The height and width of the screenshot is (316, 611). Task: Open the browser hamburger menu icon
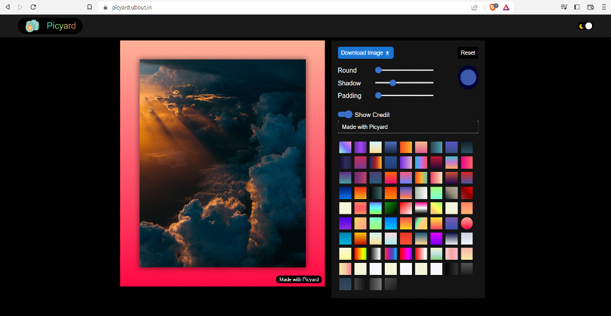(603, 7)
